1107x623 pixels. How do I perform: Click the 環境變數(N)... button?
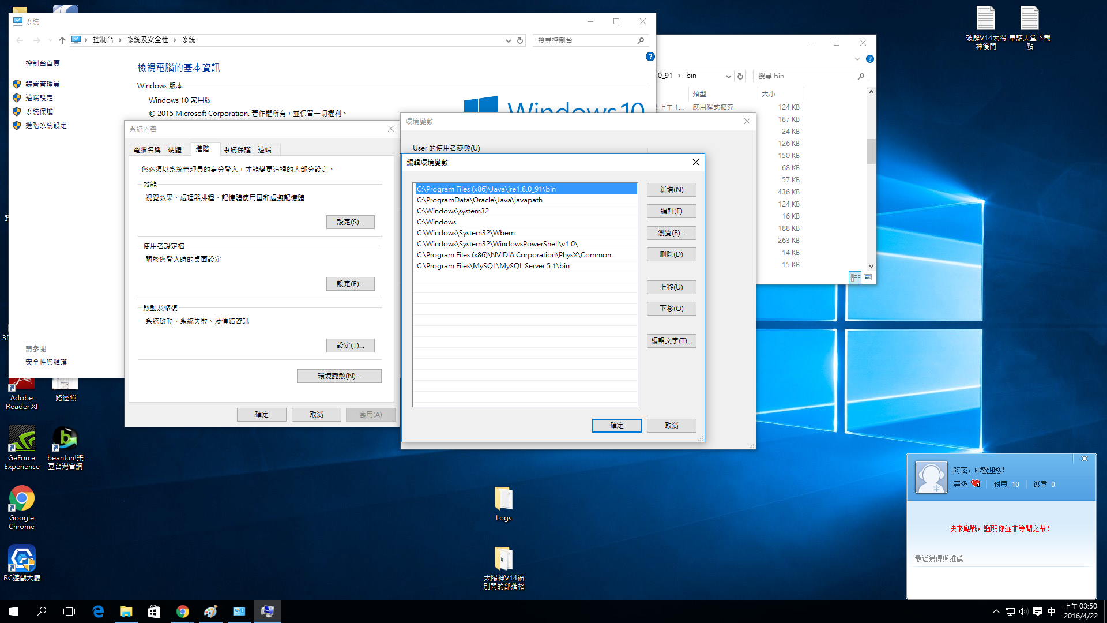point(339,376)
